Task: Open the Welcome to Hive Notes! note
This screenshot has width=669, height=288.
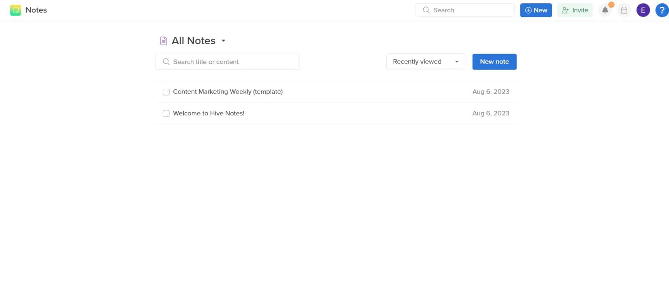Action: 209,113
